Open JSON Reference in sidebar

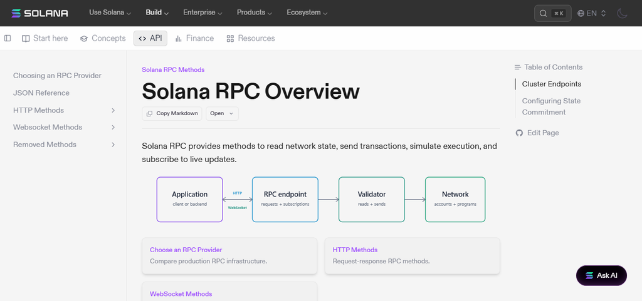point(41,93)
